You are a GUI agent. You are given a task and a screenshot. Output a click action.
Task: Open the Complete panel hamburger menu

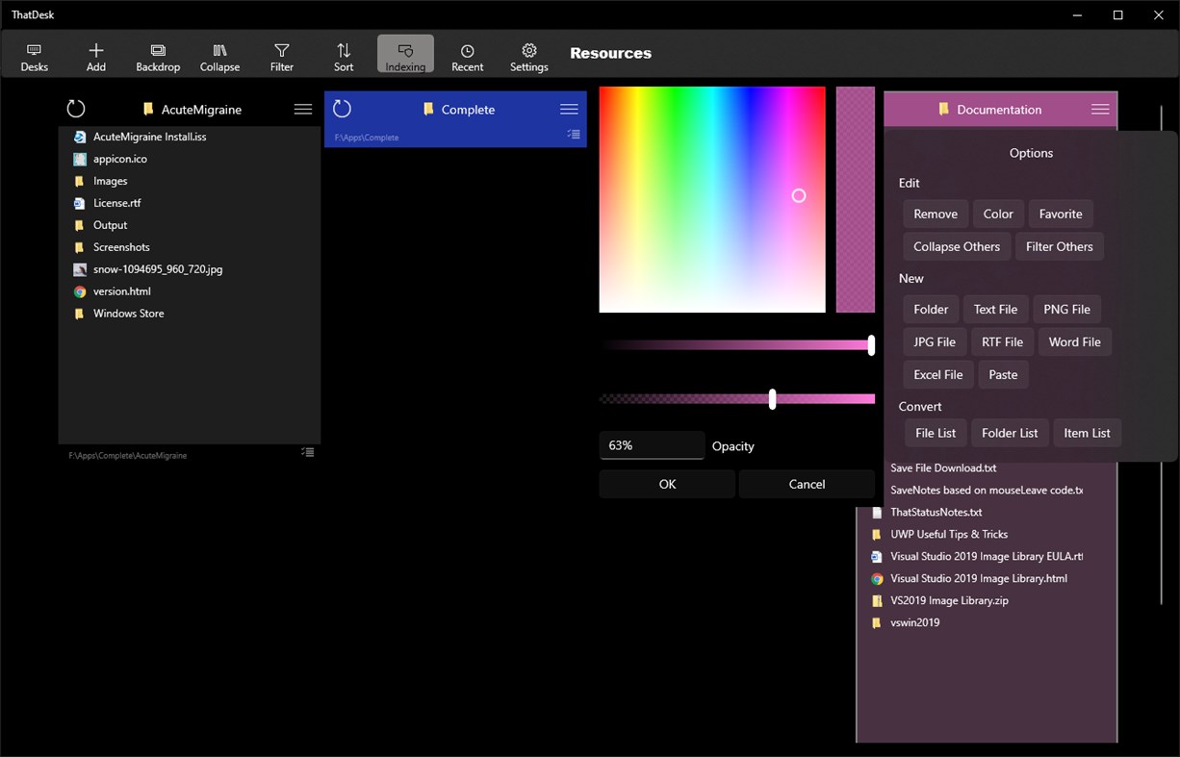[568, 109]
